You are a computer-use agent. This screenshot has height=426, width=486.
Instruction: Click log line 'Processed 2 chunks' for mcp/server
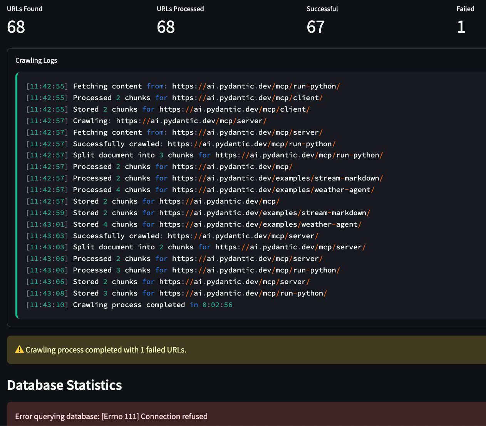click(x=174, y=259)
